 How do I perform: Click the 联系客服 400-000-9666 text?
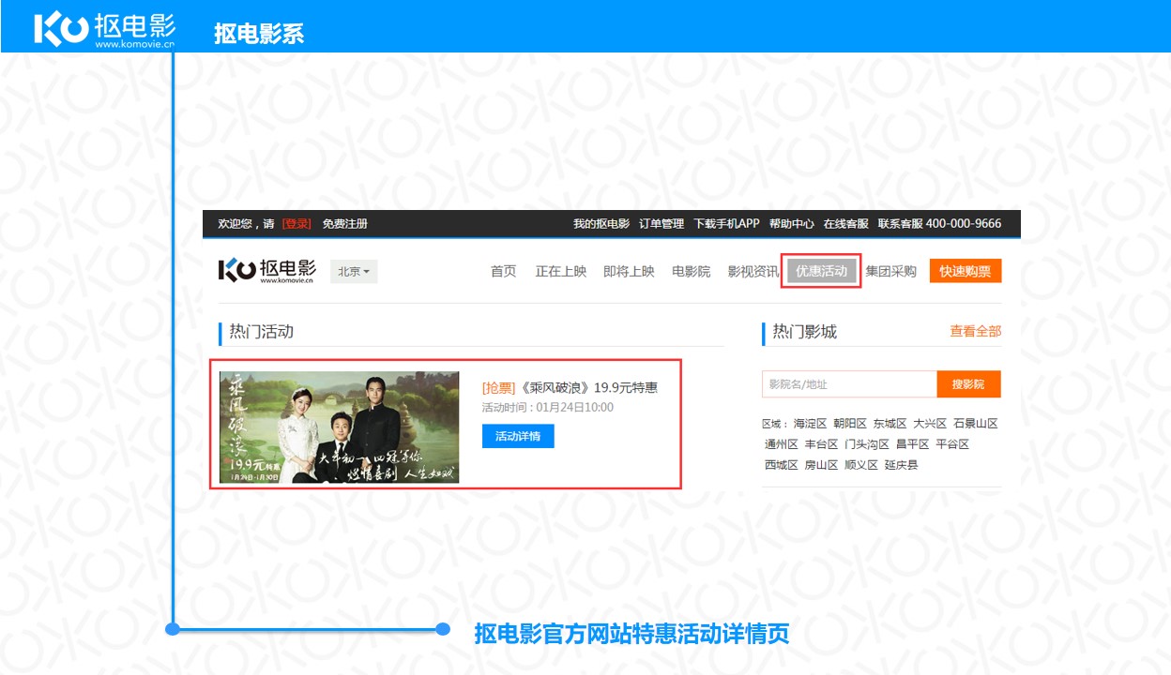click(939, 224)
